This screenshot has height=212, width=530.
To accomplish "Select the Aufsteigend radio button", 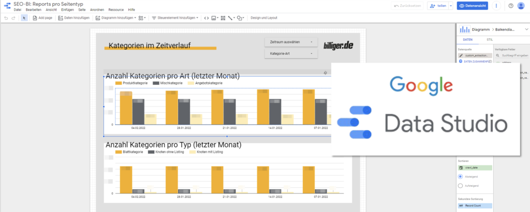I will click(460, 186).
